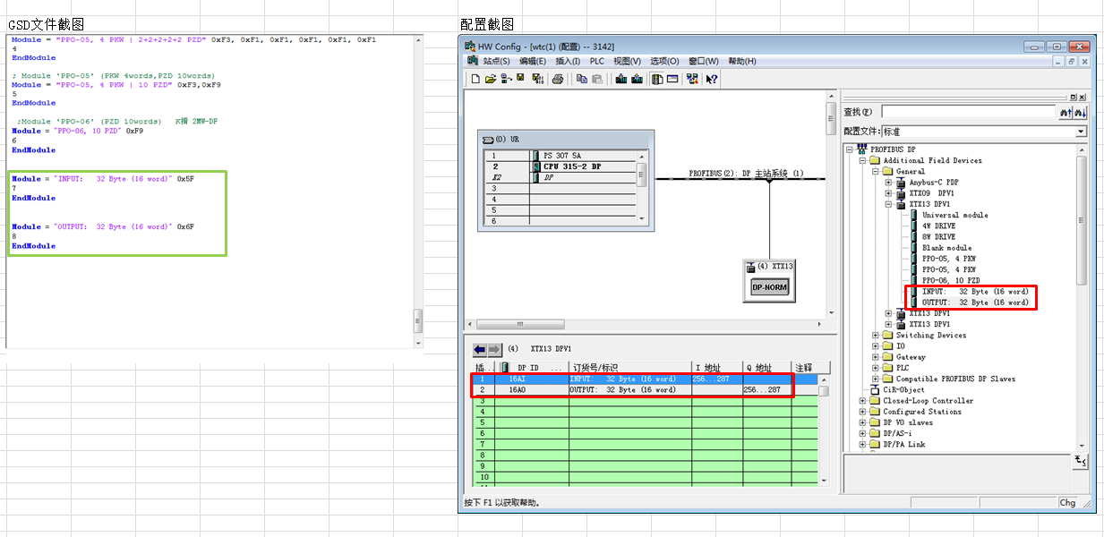Open the 站点(S) menu
This screenshot has height=537, width=1104.
(x=496, y=62)
